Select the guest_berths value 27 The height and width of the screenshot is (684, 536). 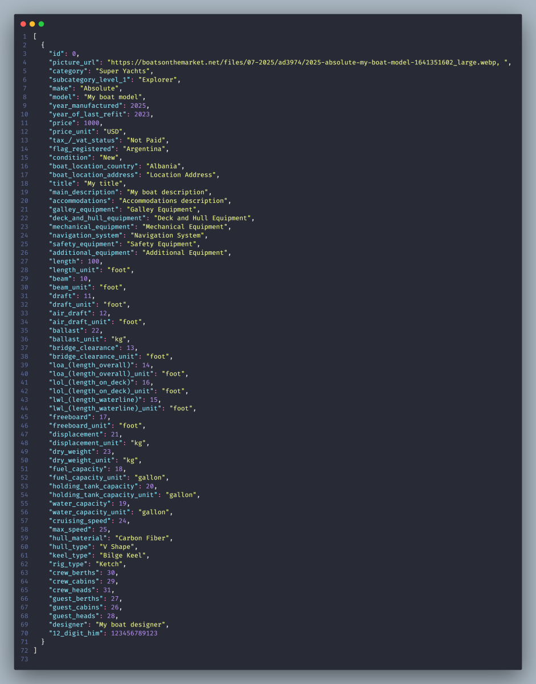tap(115, 598)
